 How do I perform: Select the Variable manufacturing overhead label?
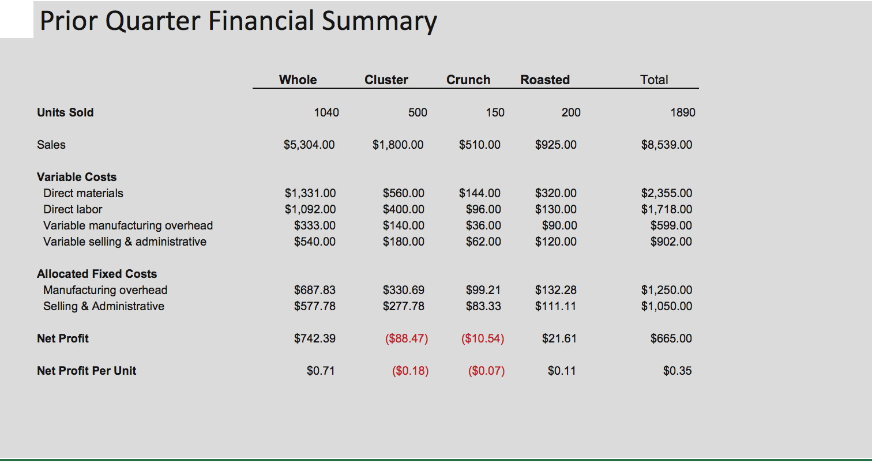pos(128,225)
